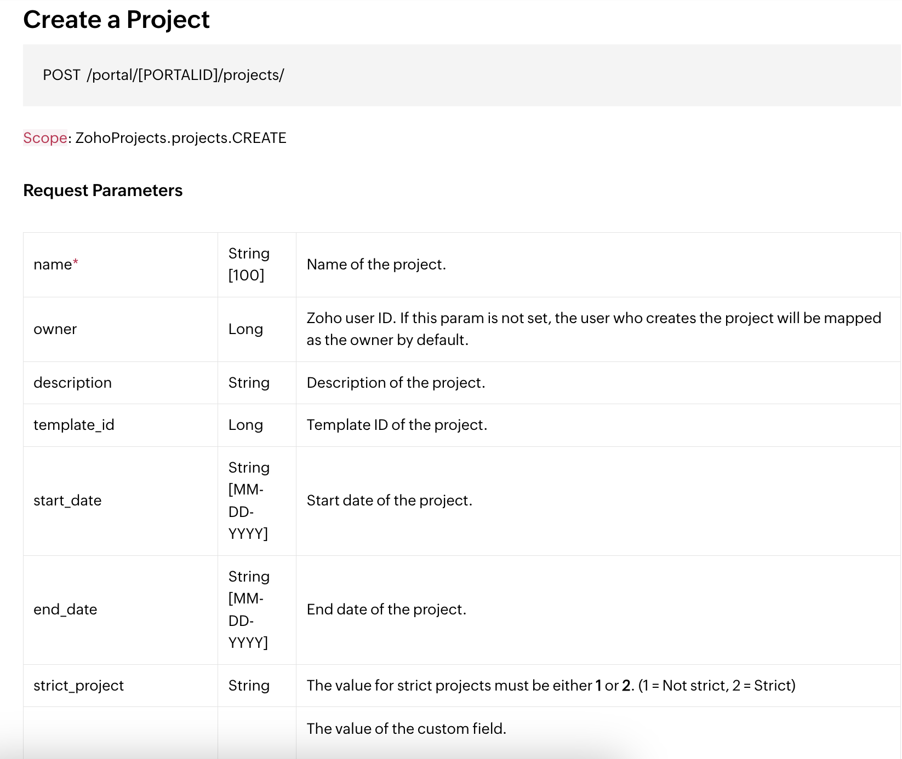Select the text "Name of the project."
The image size is (902, 759).
[x=376, y=264]
